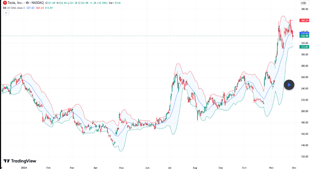Image resolution: width=310 pixels, height=169 pixels.
Task: Click the green 313.81 tag on the price axis
Action: [304, 47]
